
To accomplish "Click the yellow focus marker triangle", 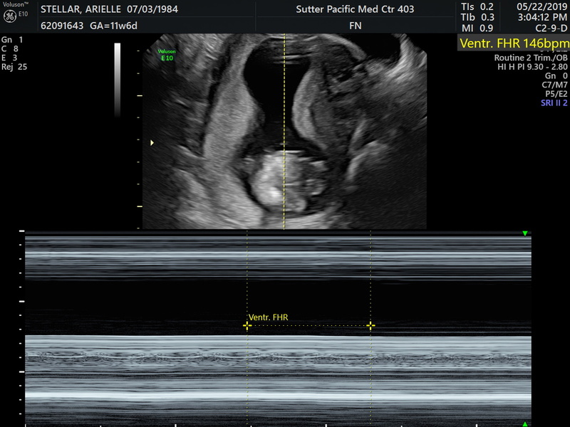I will [x=152, y=143].
